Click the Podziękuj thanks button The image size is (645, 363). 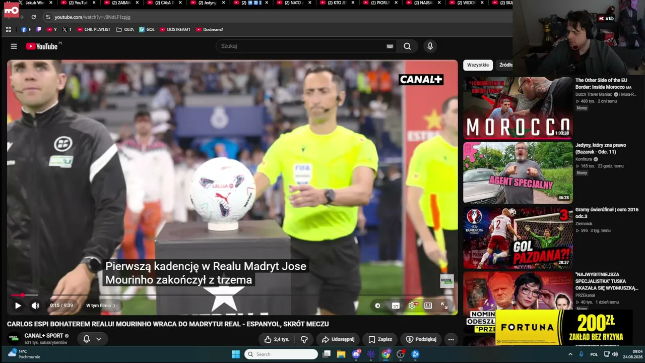click(x=421, y=339)
